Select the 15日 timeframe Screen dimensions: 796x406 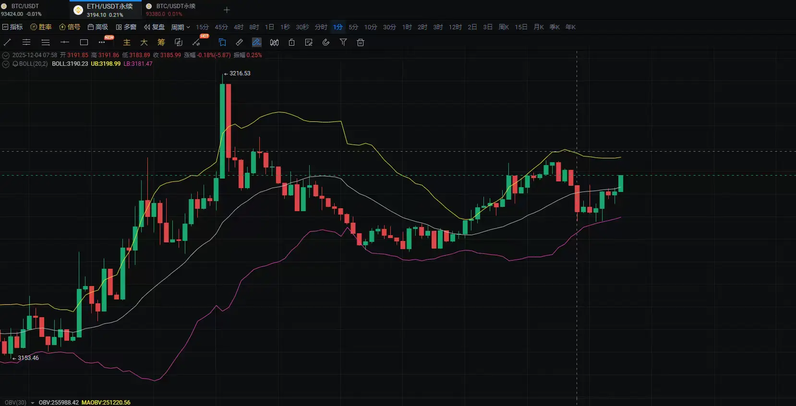click(x=521, y=27)
